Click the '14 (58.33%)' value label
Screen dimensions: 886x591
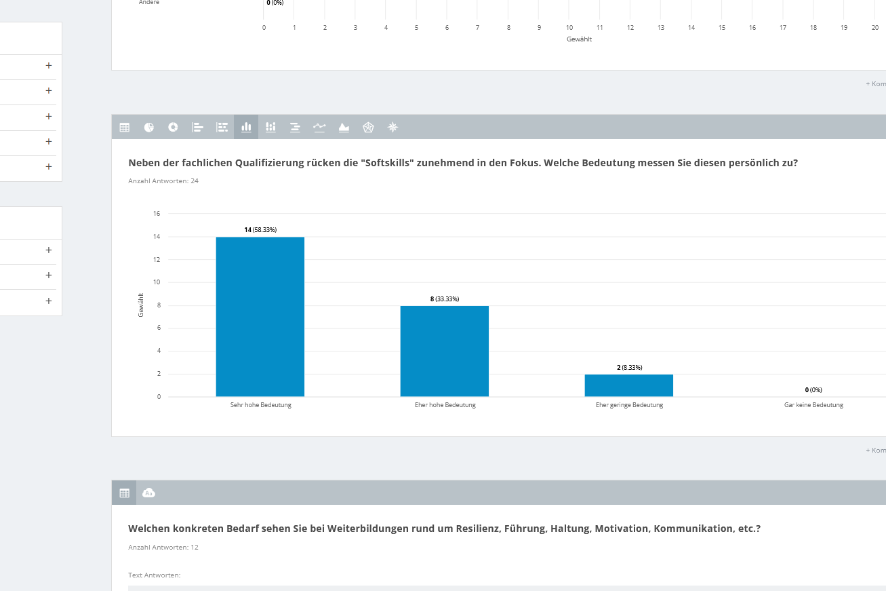tap(260, 230)
